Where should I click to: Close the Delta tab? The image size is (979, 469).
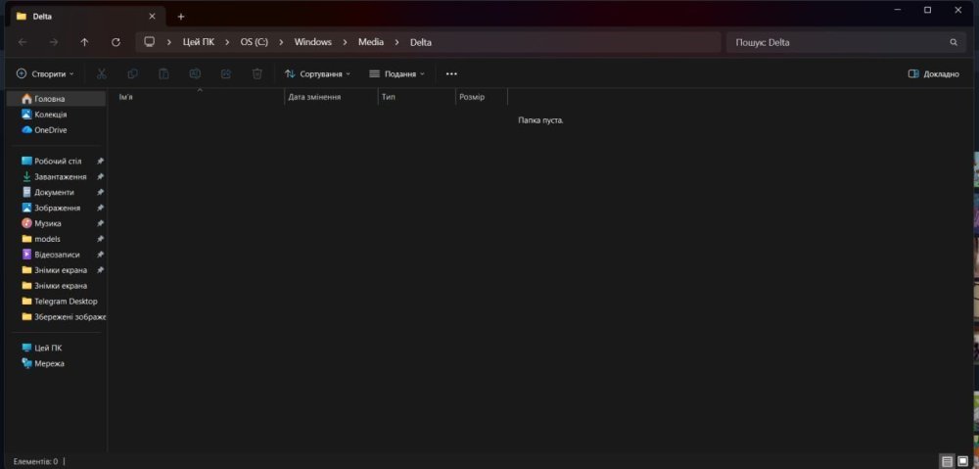coord(152,17)
